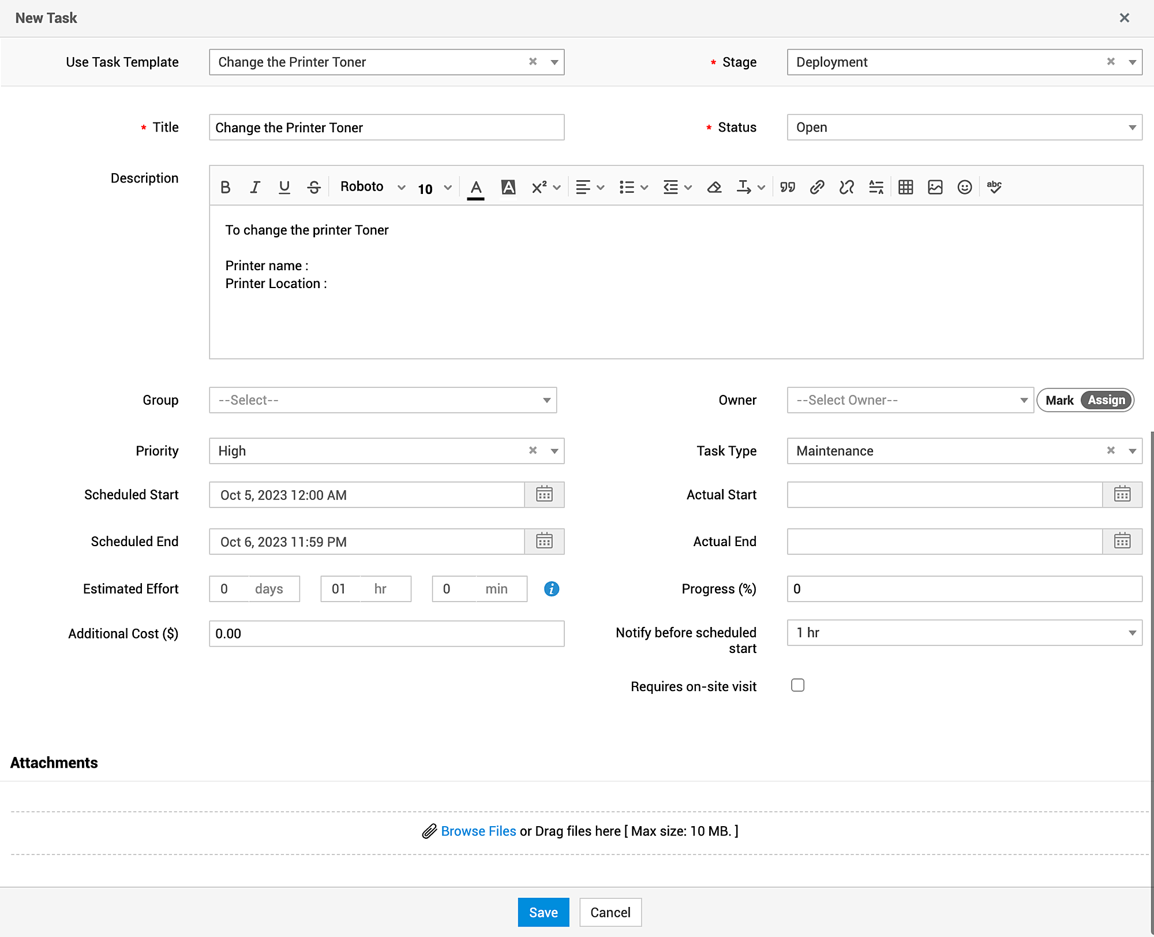
Task: Toggle bold formatting in description toolbar
Action: 226,187
